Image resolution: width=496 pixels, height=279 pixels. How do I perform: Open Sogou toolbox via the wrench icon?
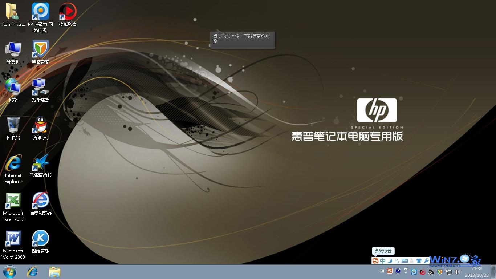coord(426,261)
